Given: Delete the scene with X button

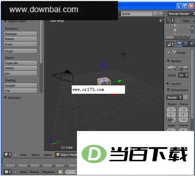Looking at the screenshot, I should 161,14.
